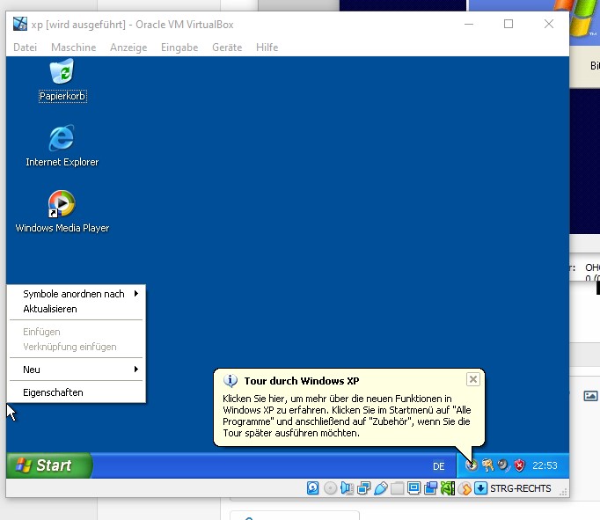
Task: Click the optical drive indicator in status bar
Action: pos(330,488)
